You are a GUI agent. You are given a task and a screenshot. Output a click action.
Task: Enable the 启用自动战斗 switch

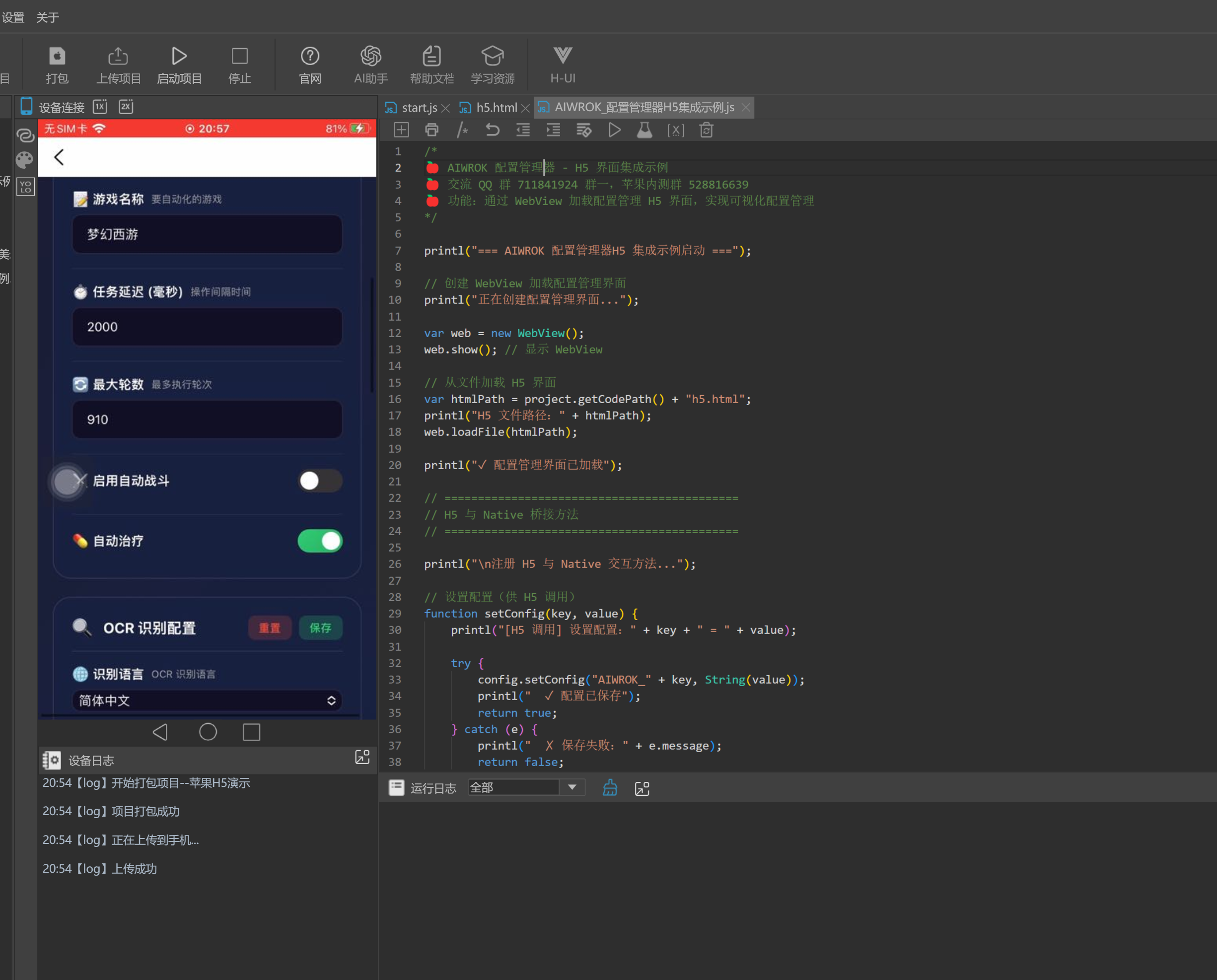pos(319,481)
